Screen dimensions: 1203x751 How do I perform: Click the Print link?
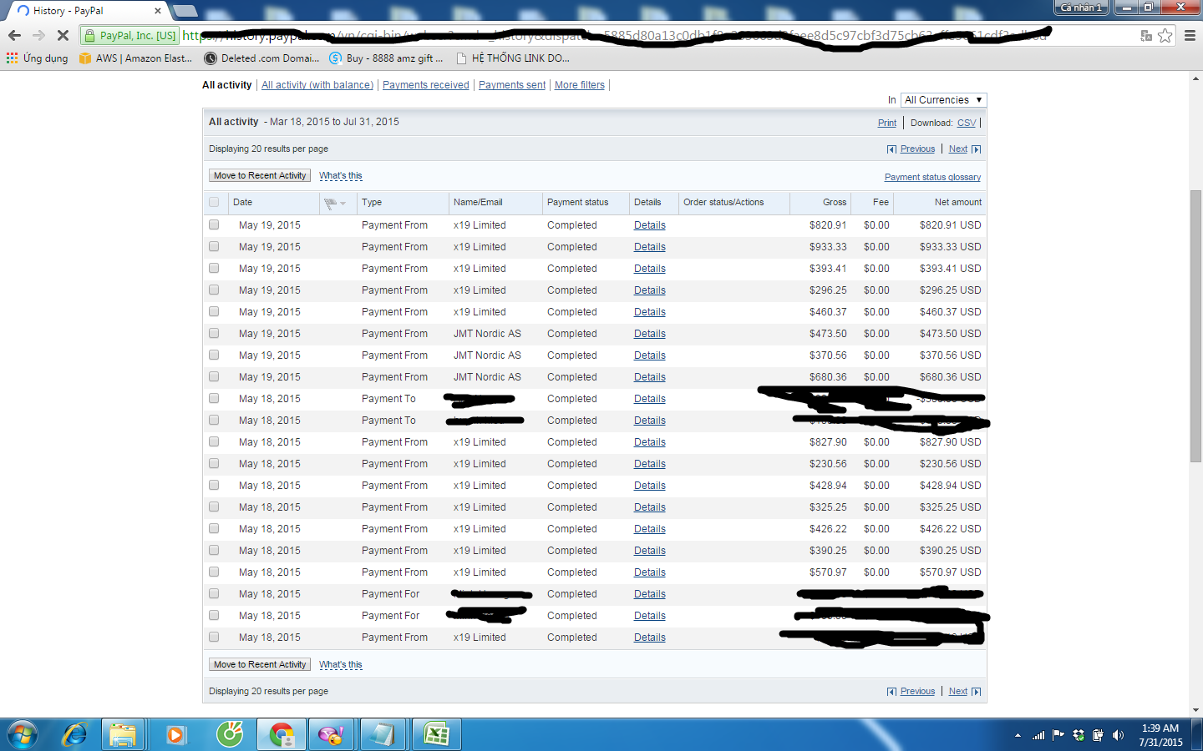[x=887, y=123]
